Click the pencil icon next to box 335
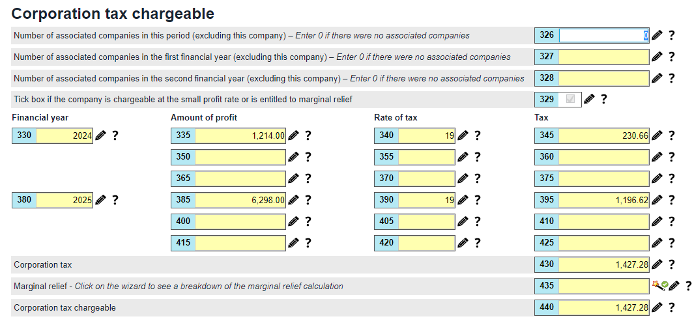The width and height of the screenshot is (692, 323). [294, 135]
